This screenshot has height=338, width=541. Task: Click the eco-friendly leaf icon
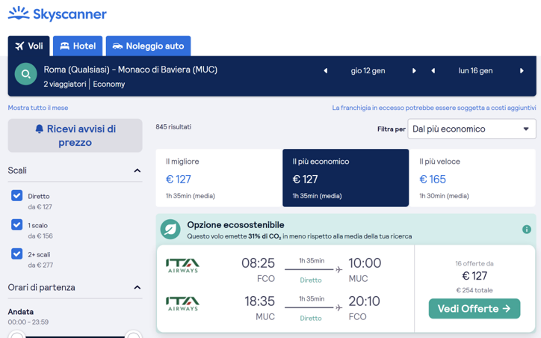click(x=170, y=230)
